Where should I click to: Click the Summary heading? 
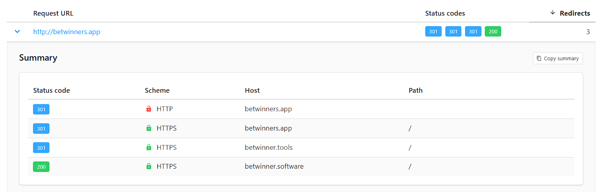[x=38, y=58]
